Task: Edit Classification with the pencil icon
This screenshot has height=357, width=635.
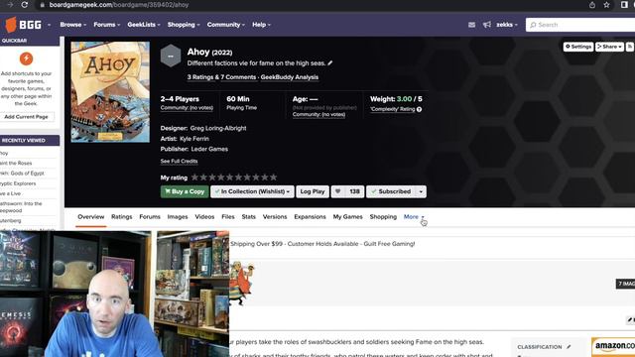Action: point(569,347)
